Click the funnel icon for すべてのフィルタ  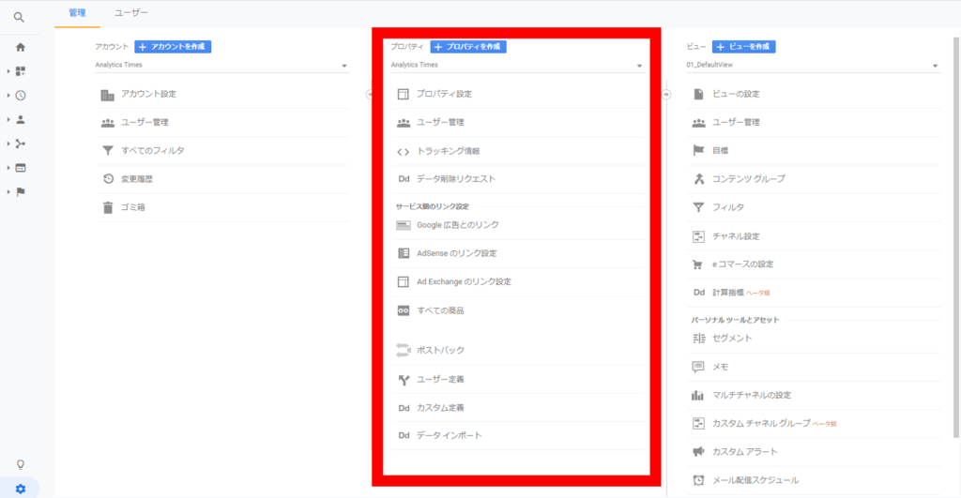(x=108, y=150)
